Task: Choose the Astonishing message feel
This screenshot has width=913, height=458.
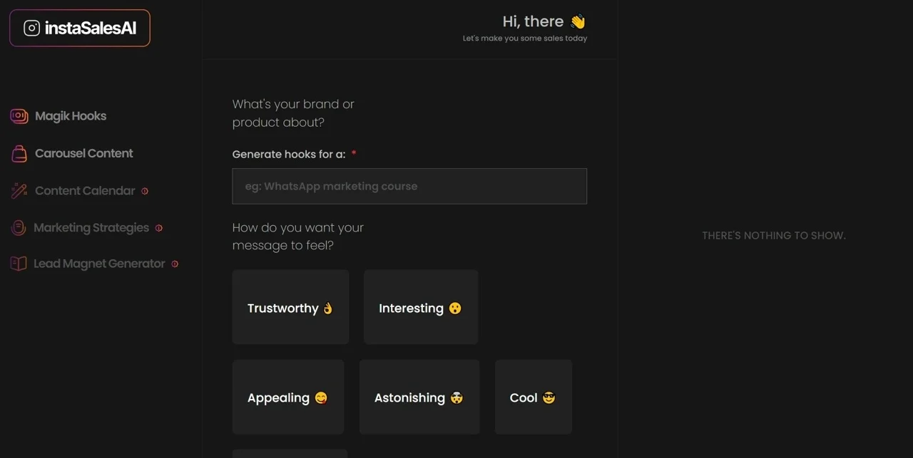Action: coord(419,397)
